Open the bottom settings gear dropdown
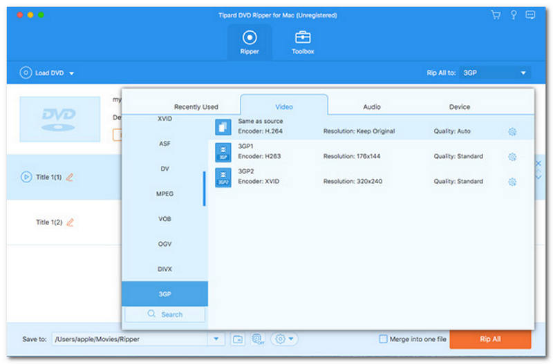The width and height of the screenshot is (553, 364). point(284,339)
